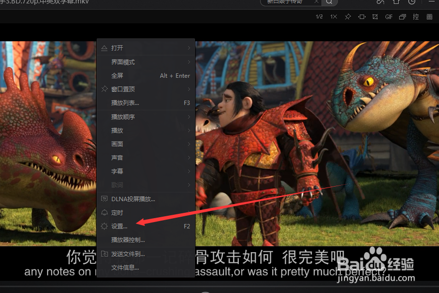439x293 pixels.
Task: Open the mini-window stacked rectangles icon
Action: [x=403, y=17]
